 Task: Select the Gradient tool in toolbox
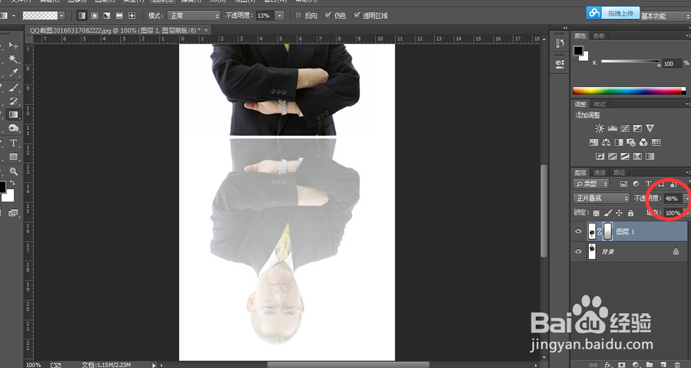coord(13,115)
